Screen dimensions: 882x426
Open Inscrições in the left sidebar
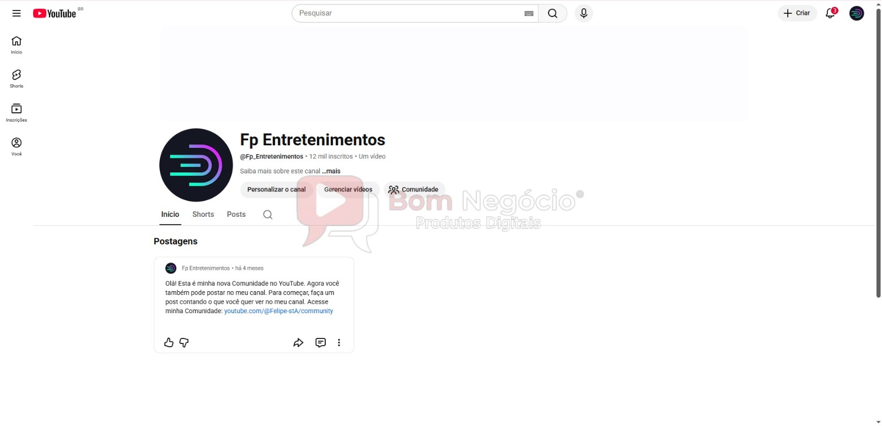tap(17, 113)
